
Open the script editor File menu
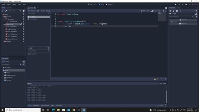click(29, 11)
